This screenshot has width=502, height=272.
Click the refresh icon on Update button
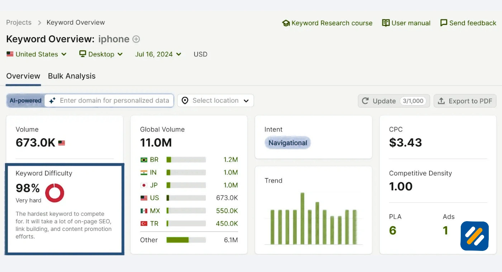365,101
